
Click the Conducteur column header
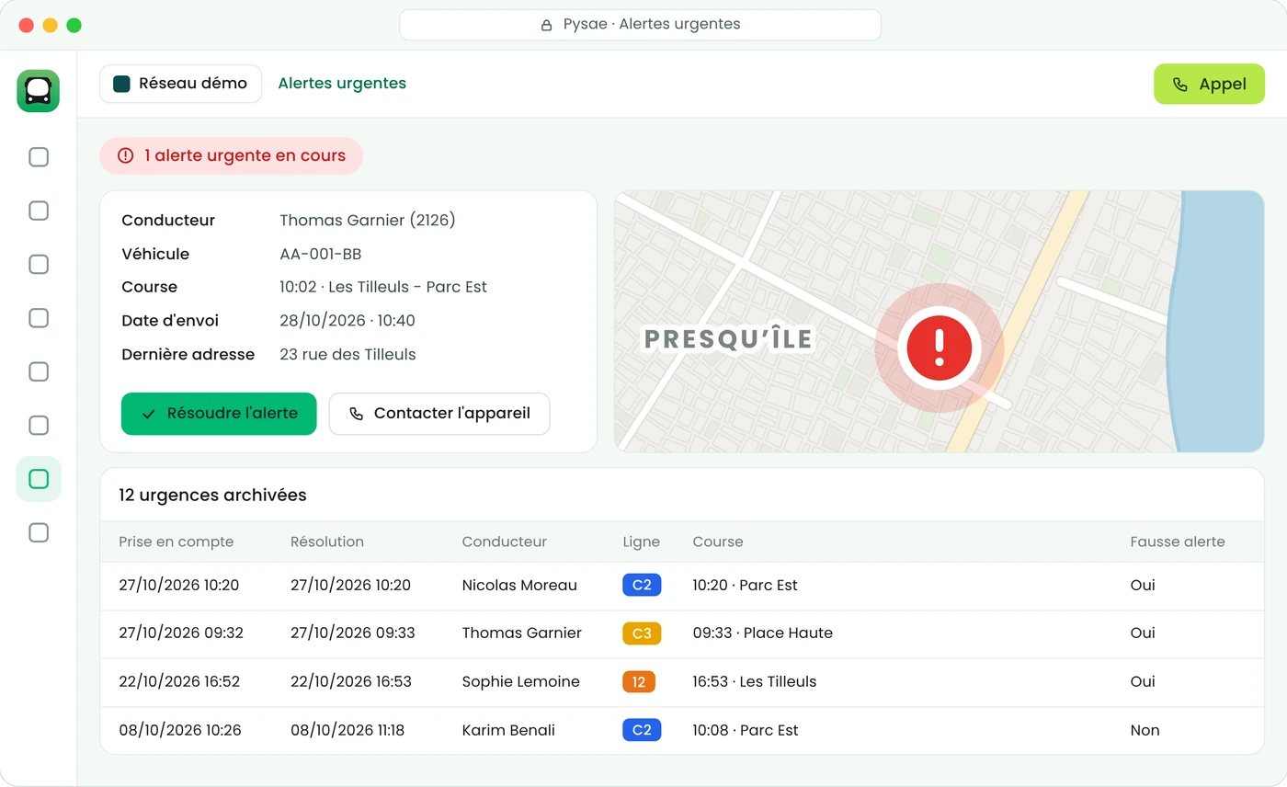point(505,542)
